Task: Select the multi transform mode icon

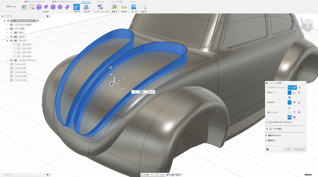Action: 289,93
